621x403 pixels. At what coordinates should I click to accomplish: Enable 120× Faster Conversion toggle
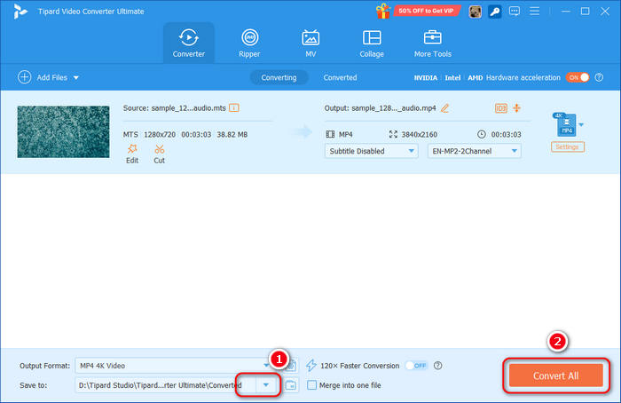[x=415, y=365]
